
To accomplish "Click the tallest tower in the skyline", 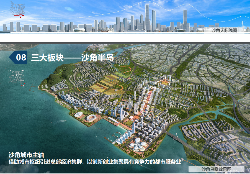I will pyautogui.click(x=147, y=17).
